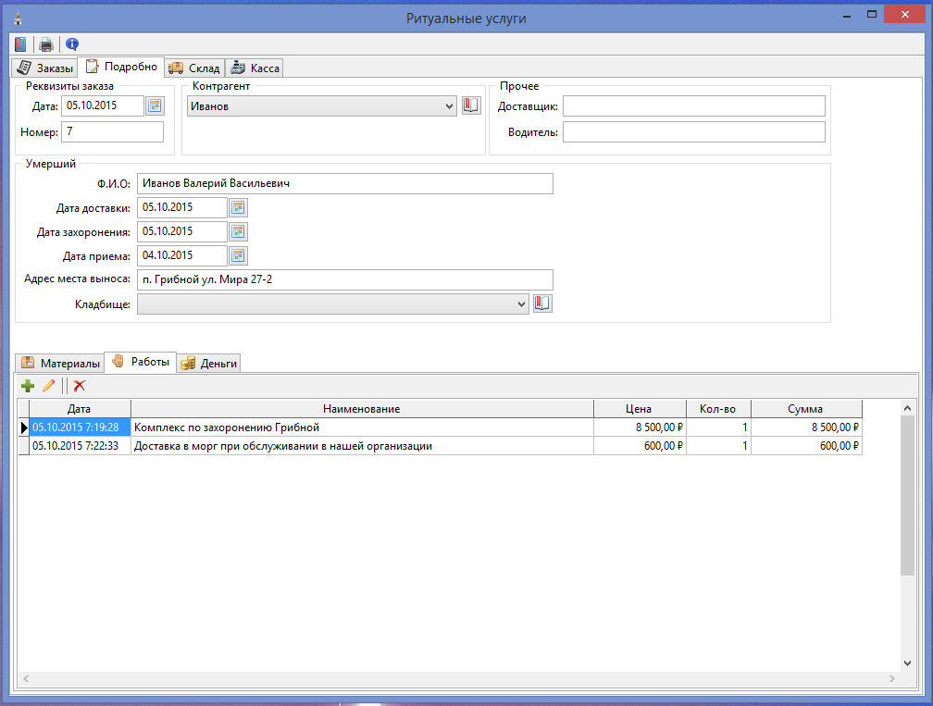This screenshot has height=706, width=933.
Task: Open the Контрагент directory book icon
Action: click(470, 105)
